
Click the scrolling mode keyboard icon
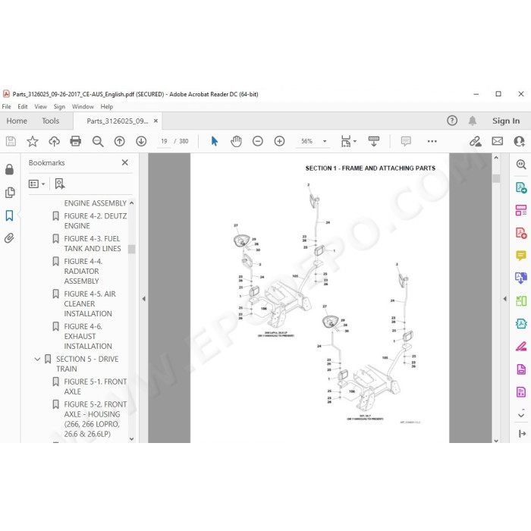374,141
